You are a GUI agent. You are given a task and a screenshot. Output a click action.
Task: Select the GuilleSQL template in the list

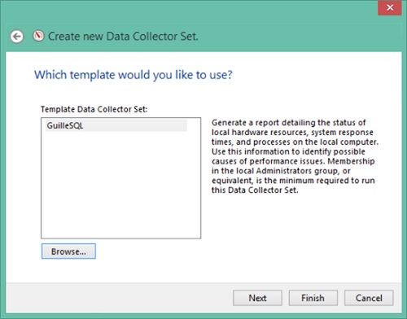[116, 125]
